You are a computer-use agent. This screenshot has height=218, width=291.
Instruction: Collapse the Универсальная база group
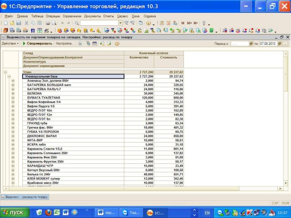pyautogui.click(x=9, y=76)
